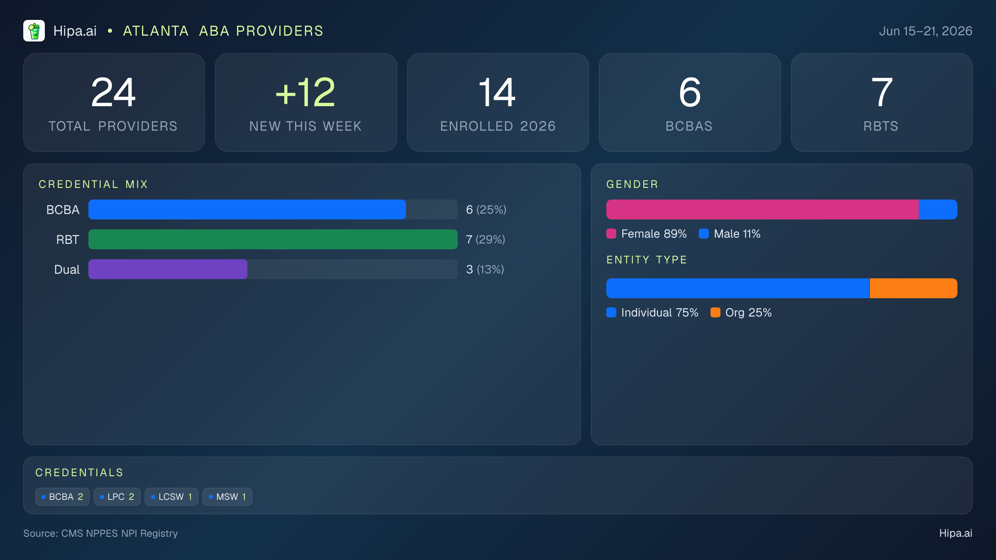
Task: Click the blue Individual segment of entity bar
Action: click(738, 288)
